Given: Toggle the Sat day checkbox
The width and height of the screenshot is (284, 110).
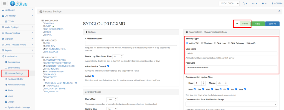Looking at the screenshot, I should (x=236, y=89).
